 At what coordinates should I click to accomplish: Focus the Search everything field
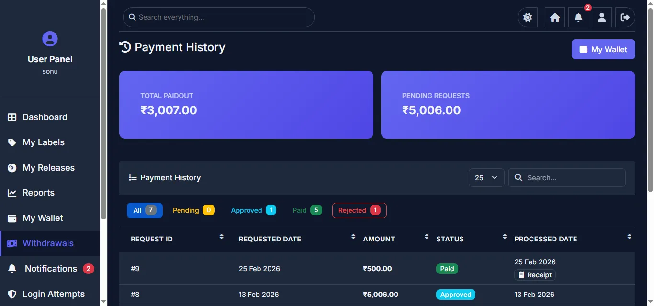coord(219,17)
